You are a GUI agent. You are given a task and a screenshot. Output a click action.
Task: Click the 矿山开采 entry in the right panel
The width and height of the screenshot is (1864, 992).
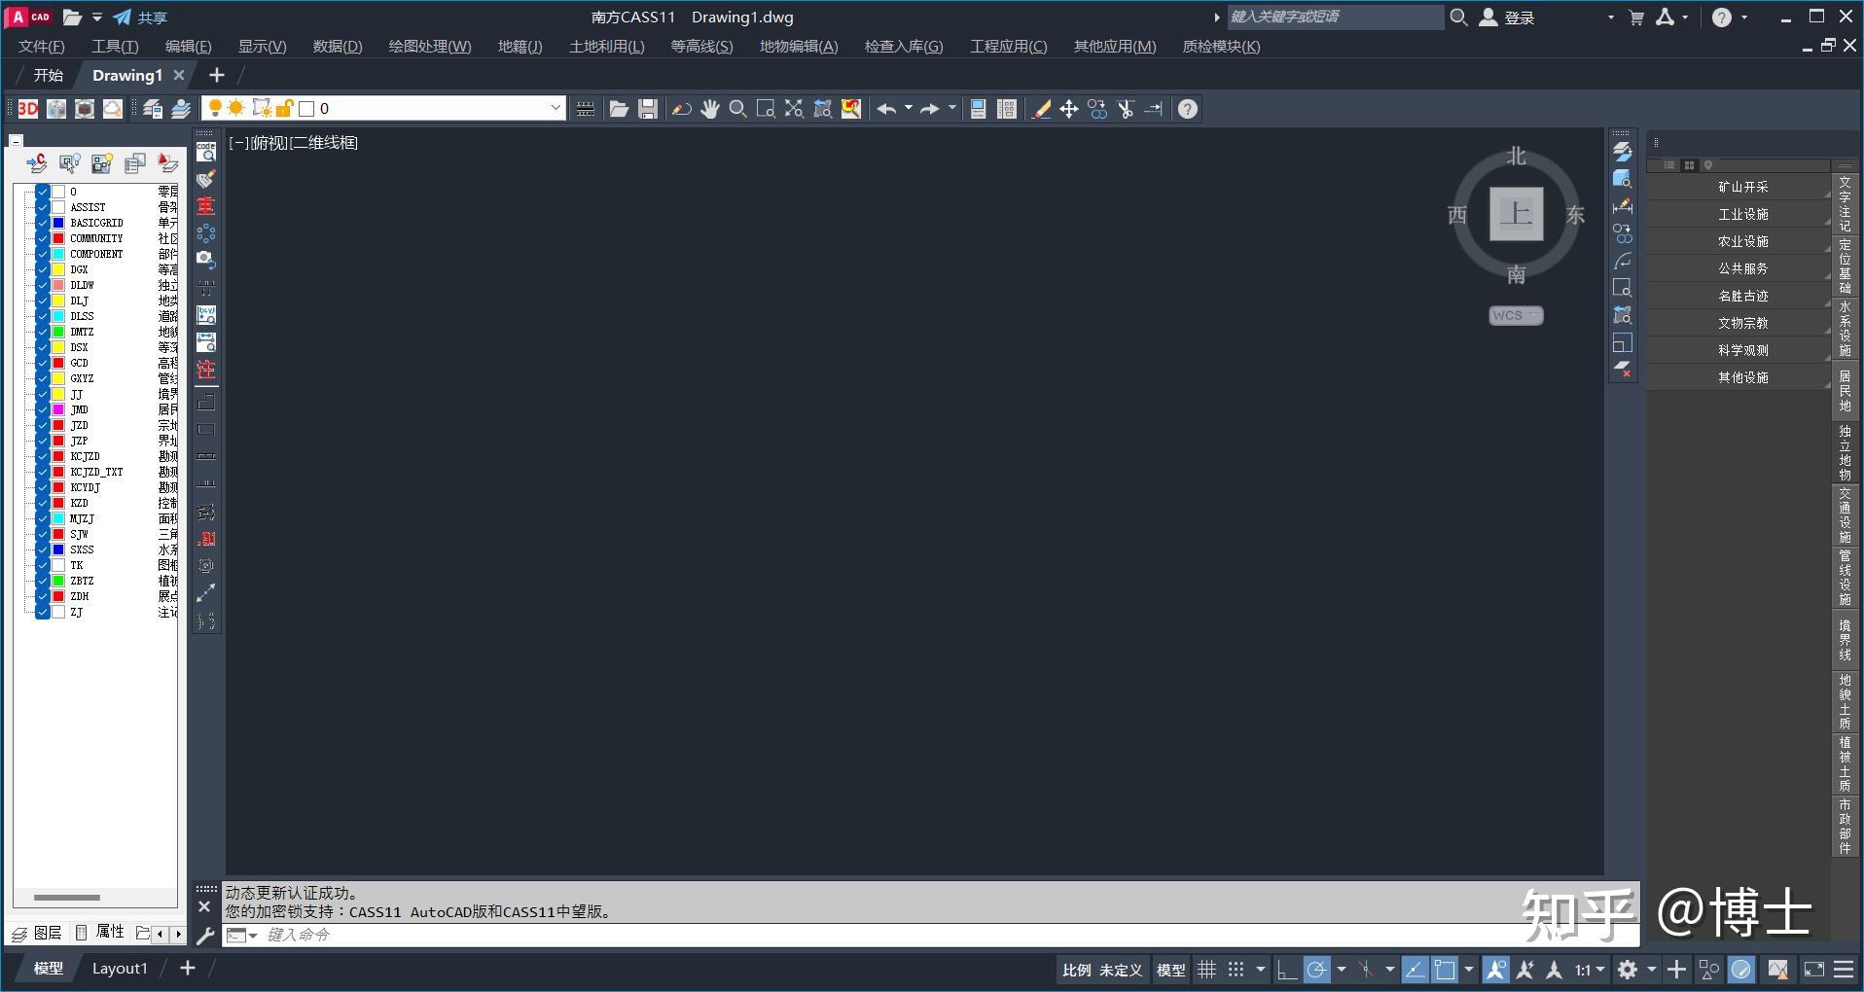[x=1743, y=186]
